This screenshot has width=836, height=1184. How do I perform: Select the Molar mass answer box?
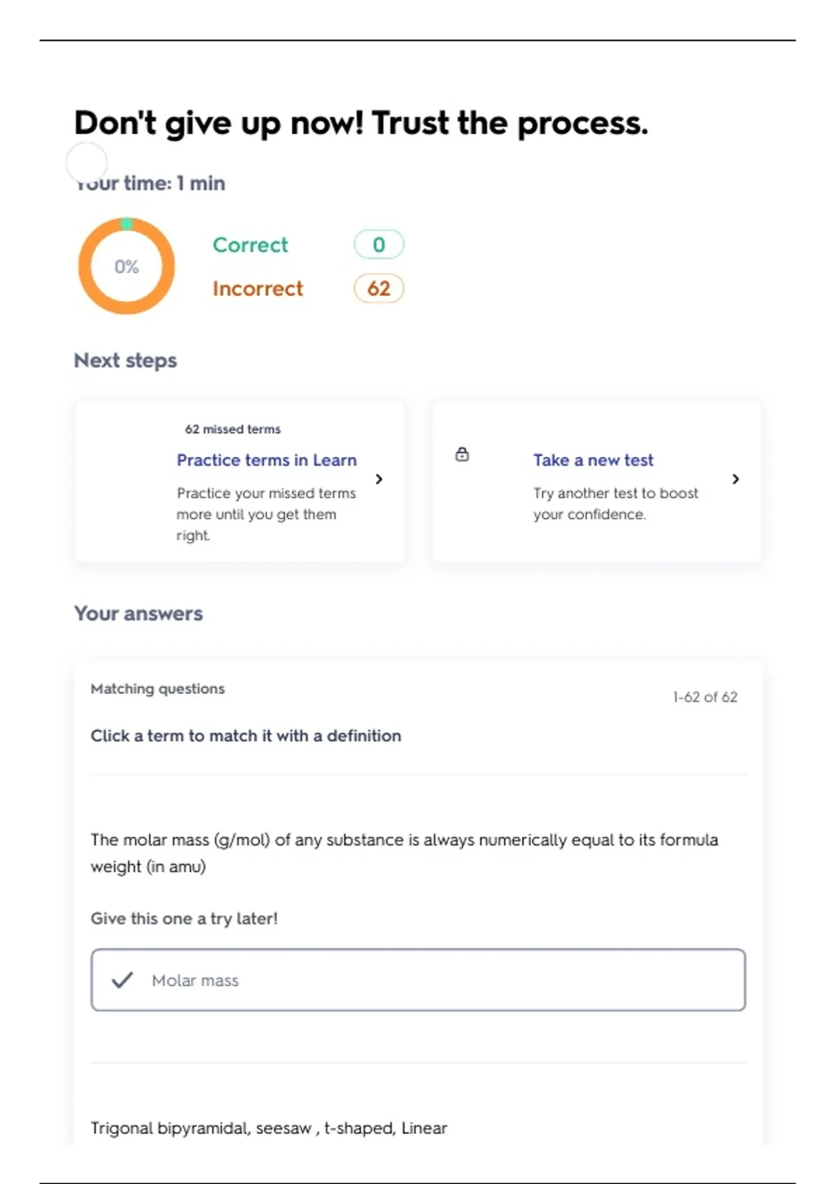click(x=418, y=980)
